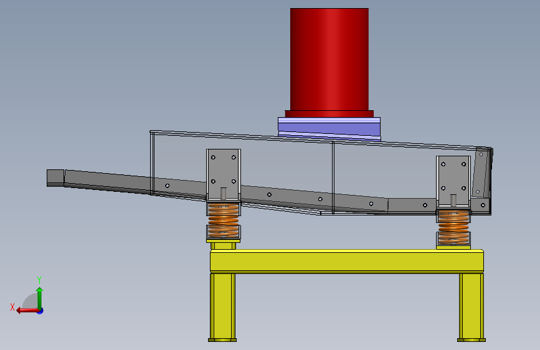This screenshot has width=540, height=350.
Task: Select the pin above the left spring
Action: [223, 193]
